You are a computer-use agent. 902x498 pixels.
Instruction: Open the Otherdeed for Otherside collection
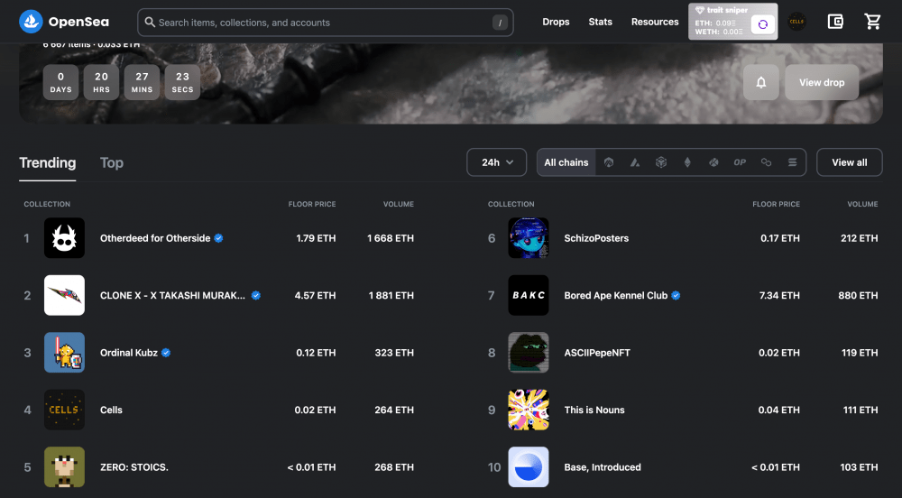click(x=155, y=238)
